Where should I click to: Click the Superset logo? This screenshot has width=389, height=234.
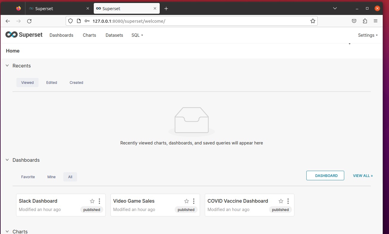coord(24,35)
